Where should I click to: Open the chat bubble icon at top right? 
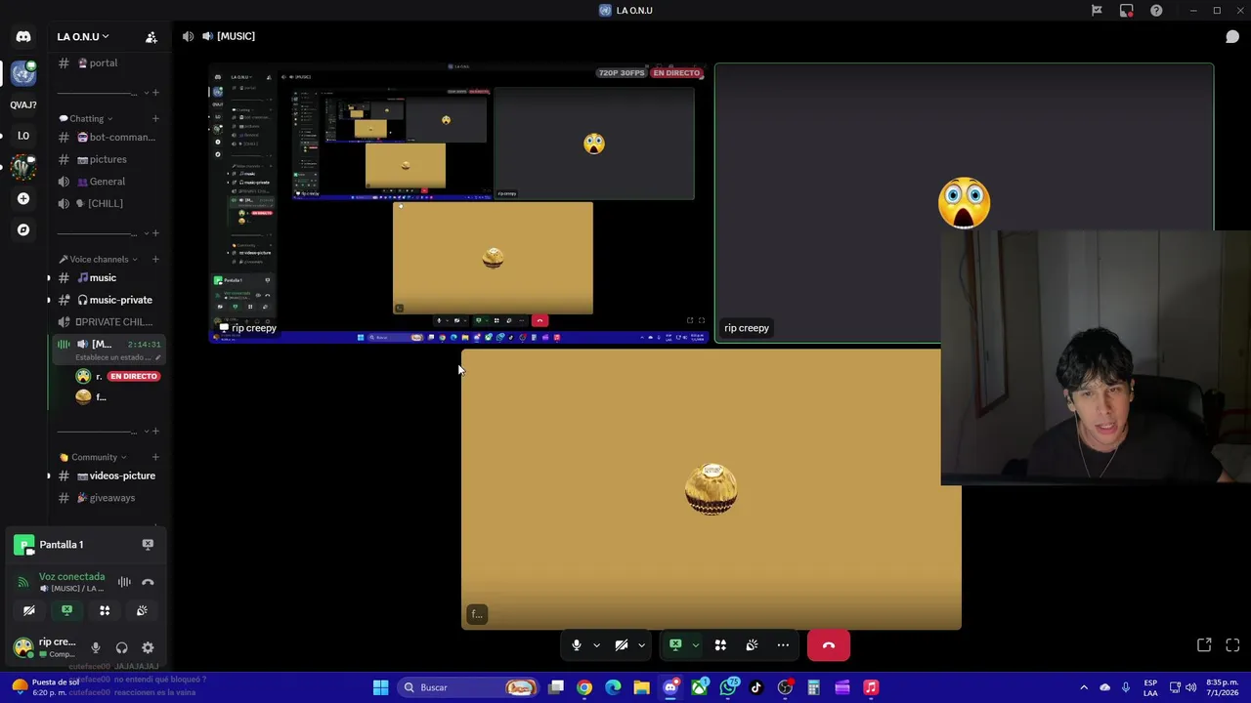click(x=1232, y=37)
